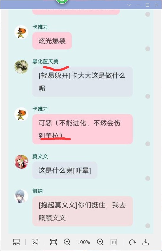This screenshot has height=251, width=162.
Task: Download the image with arrow icon
Action: [x=146, y=242]
